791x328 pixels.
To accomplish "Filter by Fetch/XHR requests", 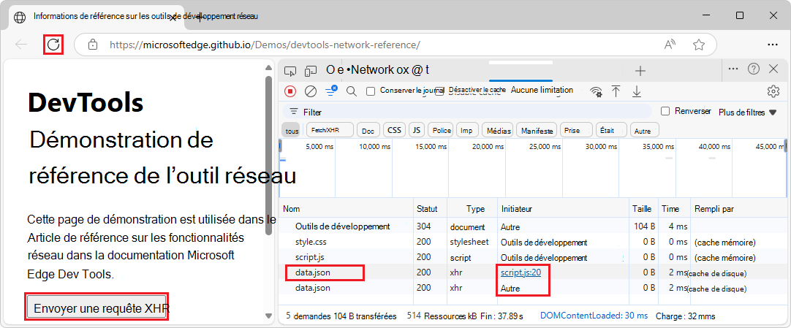I will (330, 130).
